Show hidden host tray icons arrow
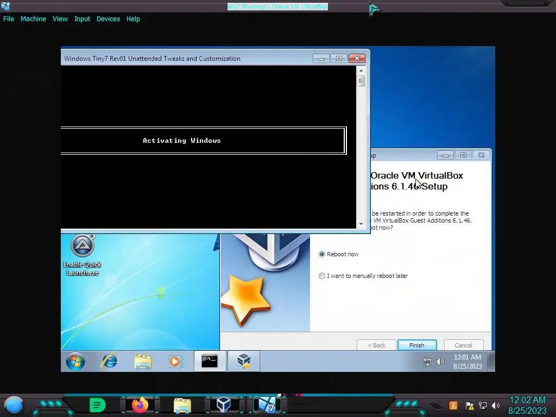 436,406
